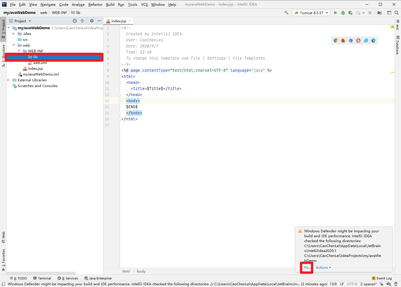The image size is (401, 287).
Task: Toggle the 8: Services tool window
Action: point(68,278)
